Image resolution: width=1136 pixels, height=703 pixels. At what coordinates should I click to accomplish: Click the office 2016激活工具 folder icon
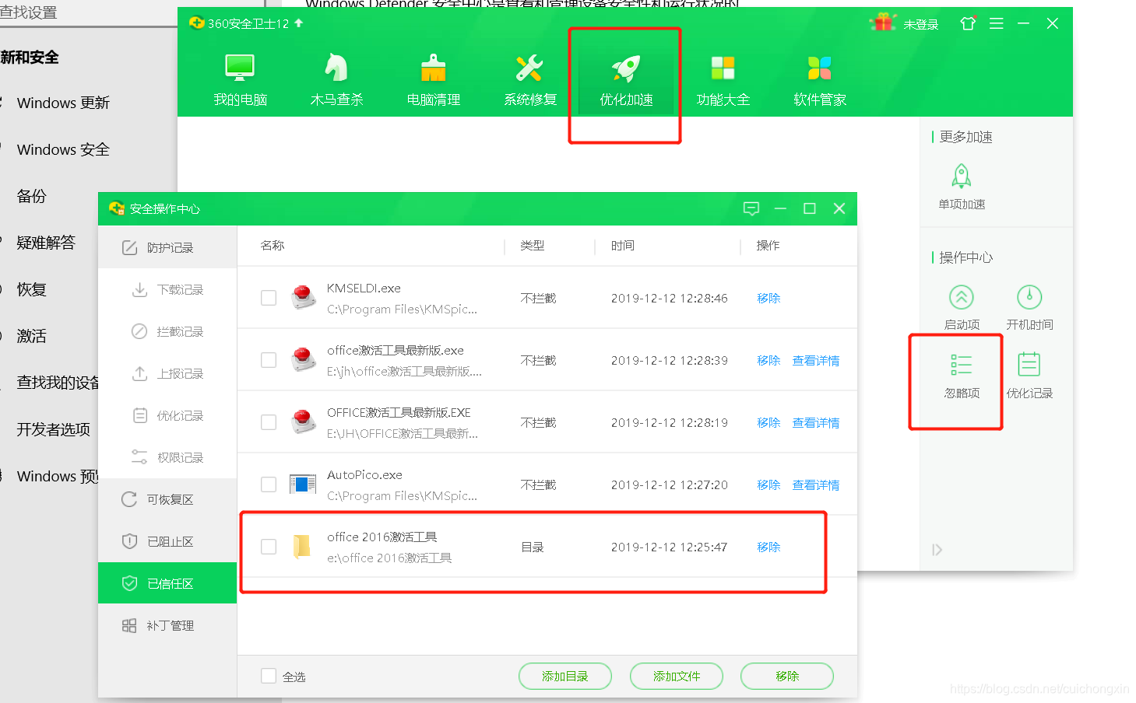tap(302, 547)
